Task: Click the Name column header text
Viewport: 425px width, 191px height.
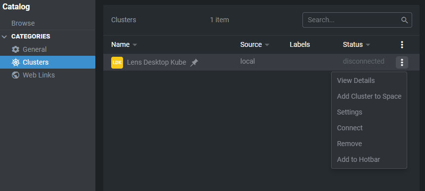Action: tap(121, 44)
